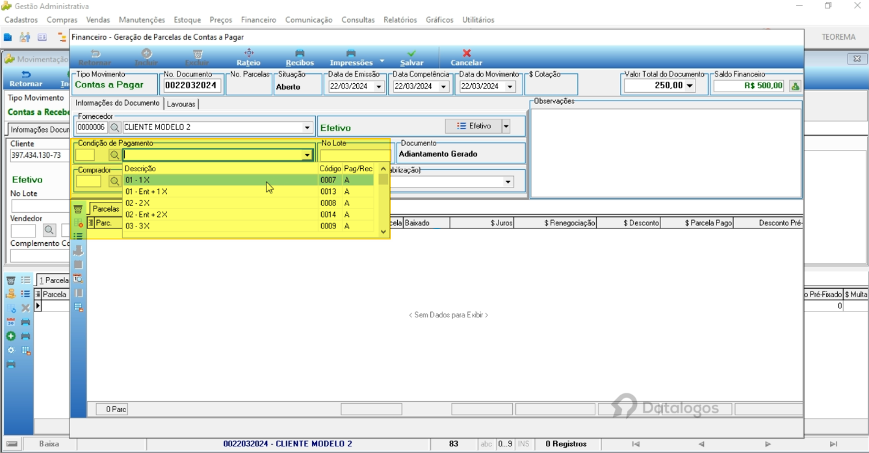Open the Financeiro menu
This screenshot has height=453, width=869.
(258, 20)
